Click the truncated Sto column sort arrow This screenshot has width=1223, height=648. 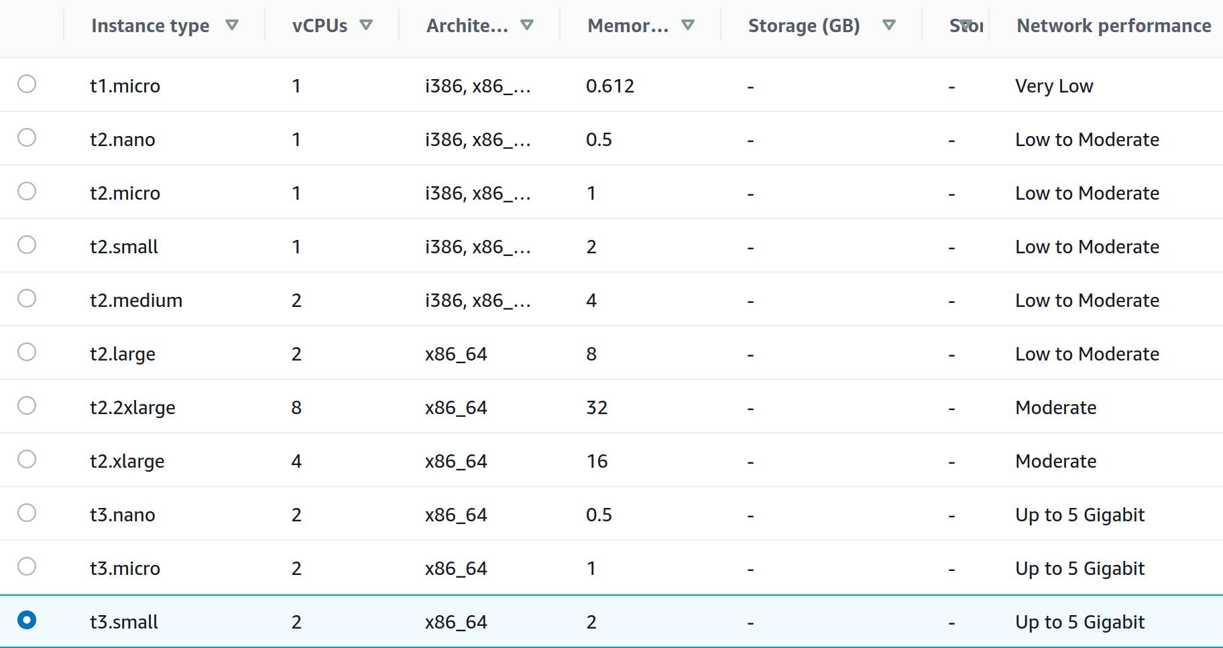point(966,25)
